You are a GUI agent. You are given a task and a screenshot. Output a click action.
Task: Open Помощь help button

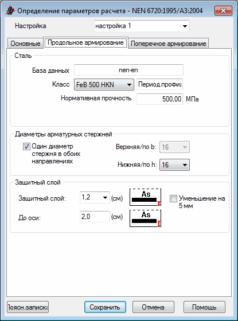pos(204,307)
